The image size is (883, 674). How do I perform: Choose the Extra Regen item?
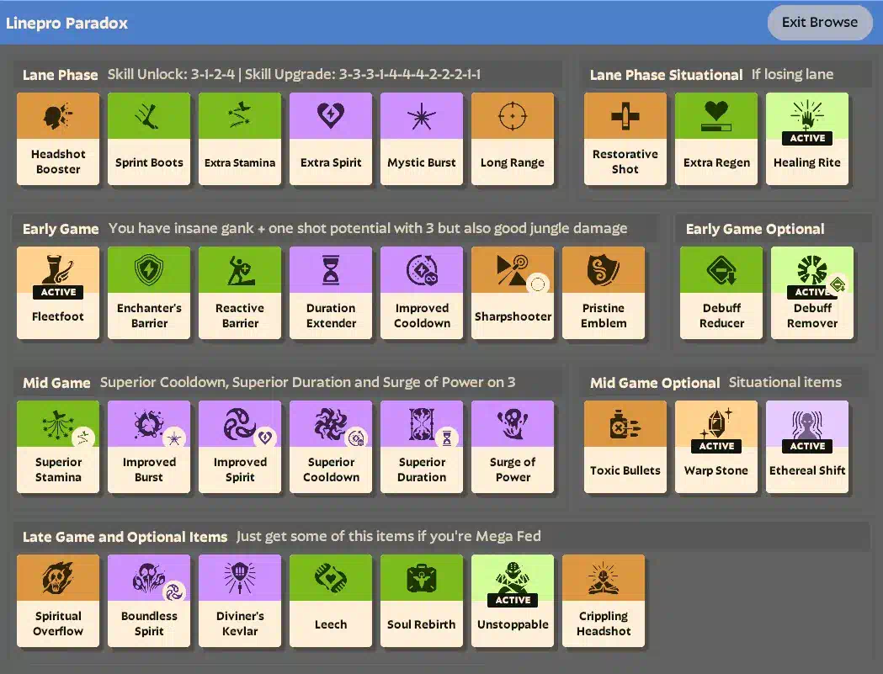[x=716, y=139]
